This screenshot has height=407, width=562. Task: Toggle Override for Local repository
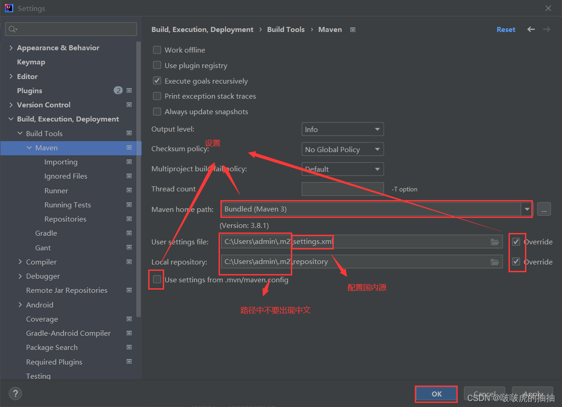pos(516,262)
